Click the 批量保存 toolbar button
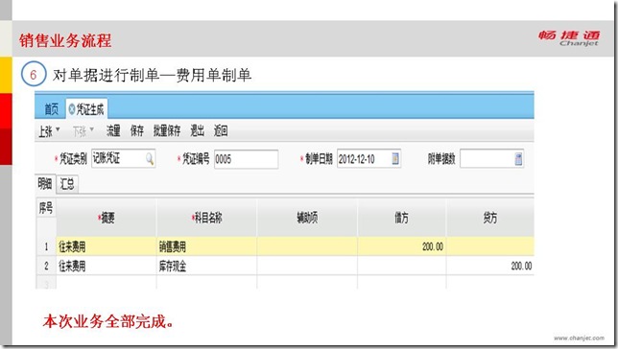 pos(167,130)
